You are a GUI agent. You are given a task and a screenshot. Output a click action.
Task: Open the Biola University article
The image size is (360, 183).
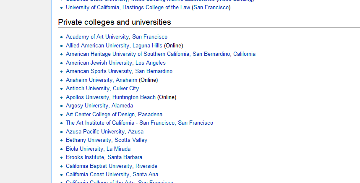click(x=84, y=149)
